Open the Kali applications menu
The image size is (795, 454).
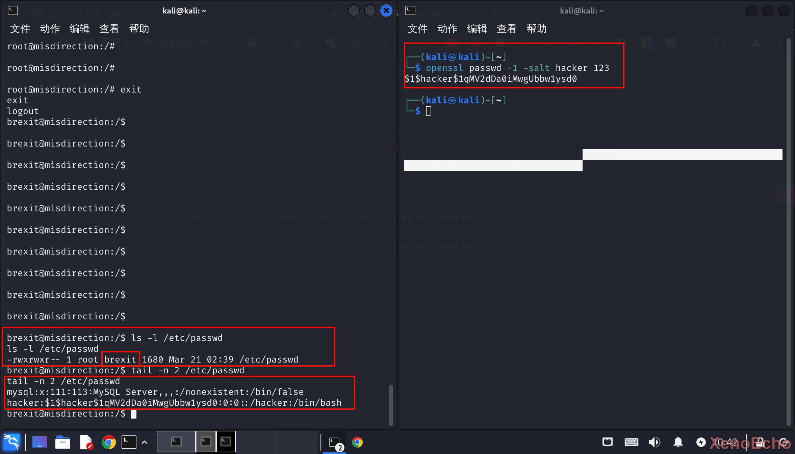[x=11, y=442]
